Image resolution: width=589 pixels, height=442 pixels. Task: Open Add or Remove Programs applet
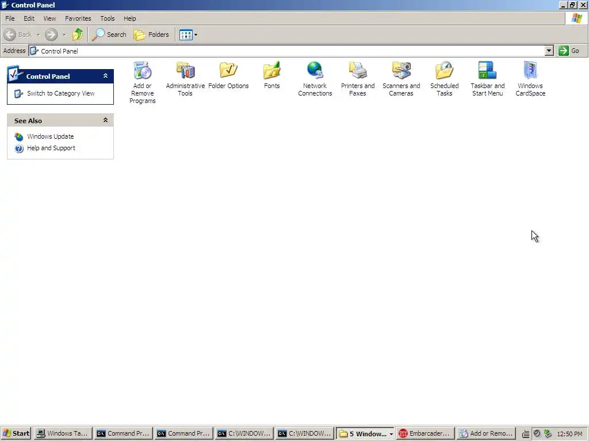click(x=143, y=82)
